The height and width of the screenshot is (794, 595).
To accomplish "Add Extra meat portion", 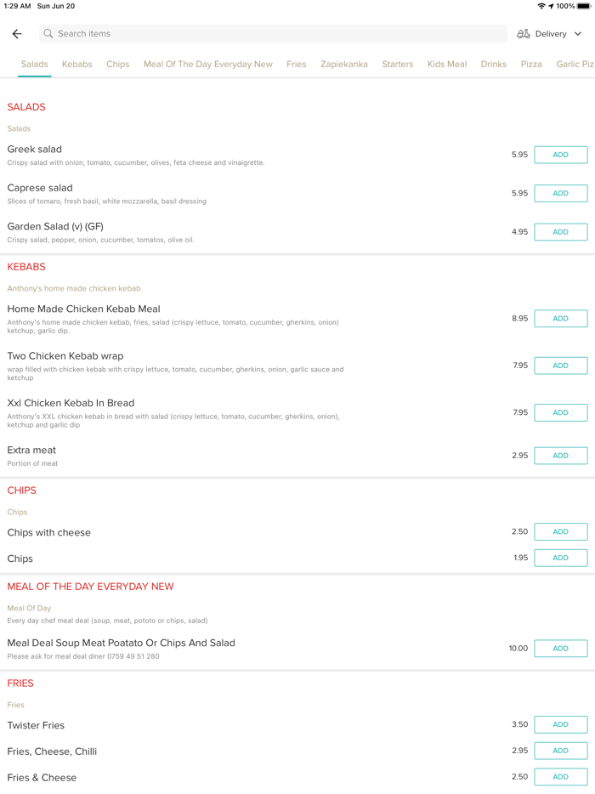I will [x=560, y=456].
